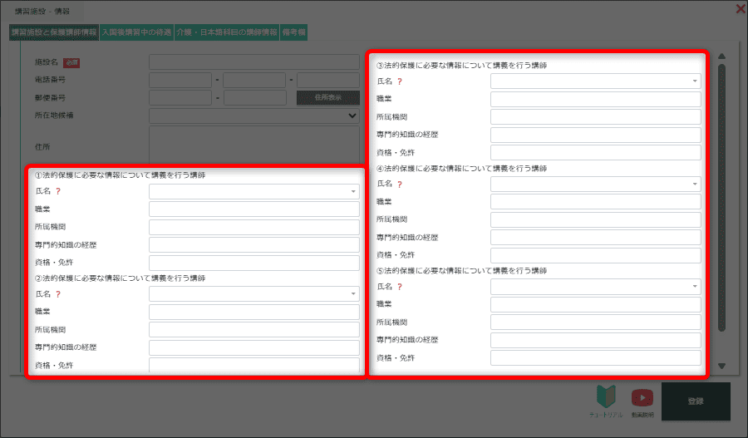Click instructor ④ 職業 field
The width and height of the screenshot is (748, 438).
(x=596, y=201)
